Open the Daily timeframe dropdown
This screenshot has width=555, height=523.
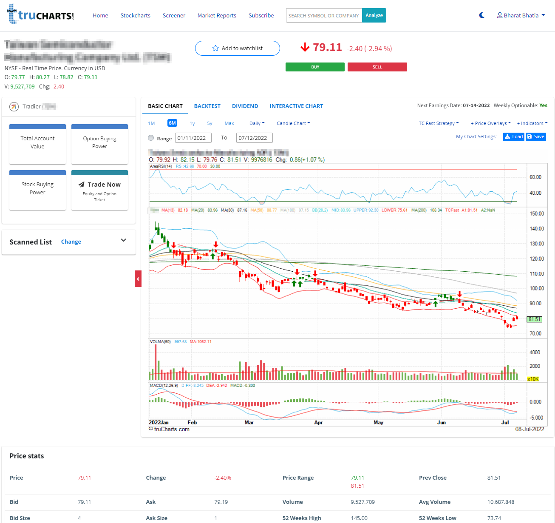click(257, 123)
